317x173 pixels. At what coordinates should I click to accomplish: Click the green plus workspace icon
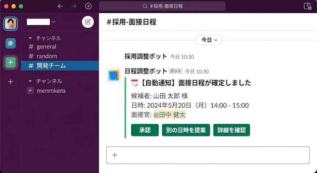[x=11, y=63]
